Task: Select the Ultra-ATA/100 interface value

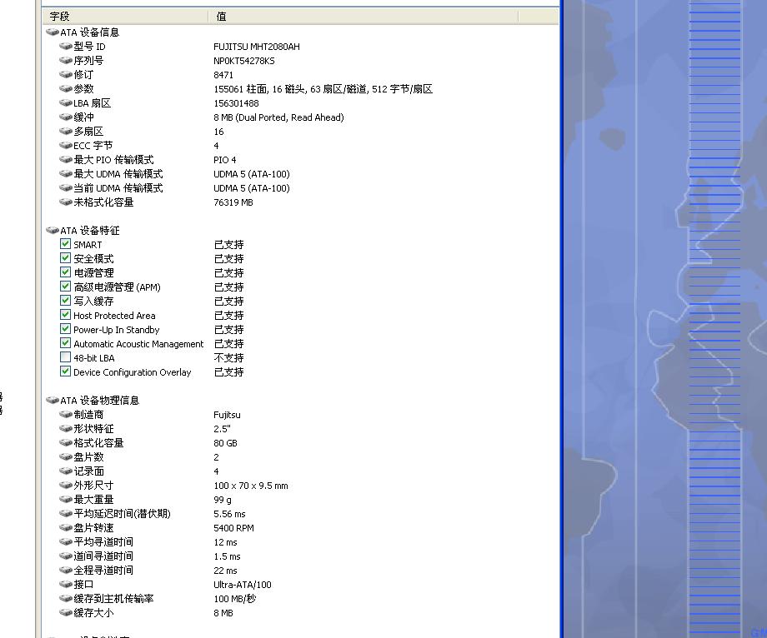Action: (x=242, y=586)
